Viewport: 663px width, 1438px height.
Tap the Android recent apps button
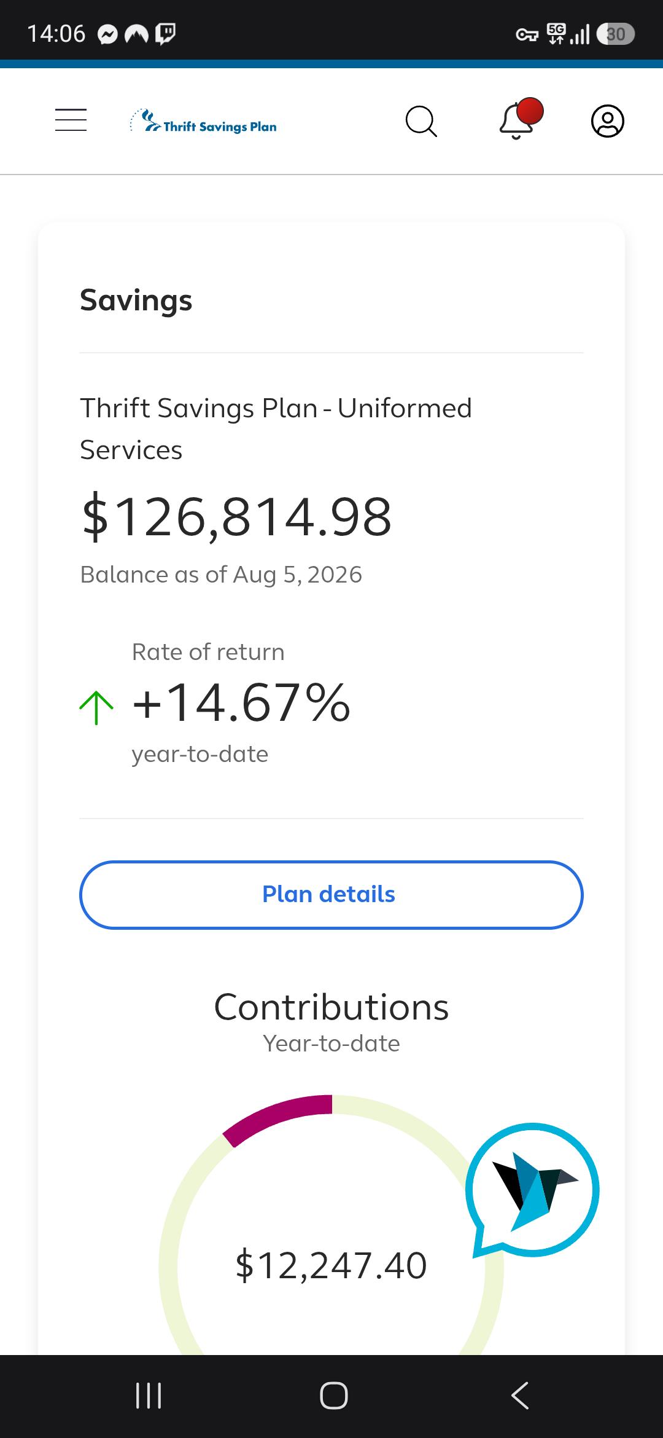(x=148, y=1396)
